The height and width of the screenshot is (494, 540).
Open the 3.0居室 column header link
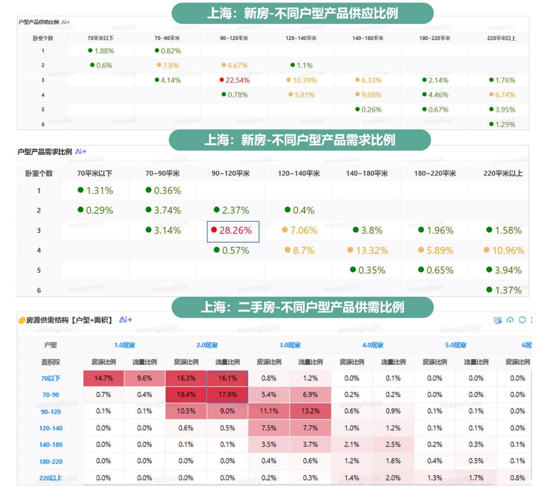tap(290, 345)
